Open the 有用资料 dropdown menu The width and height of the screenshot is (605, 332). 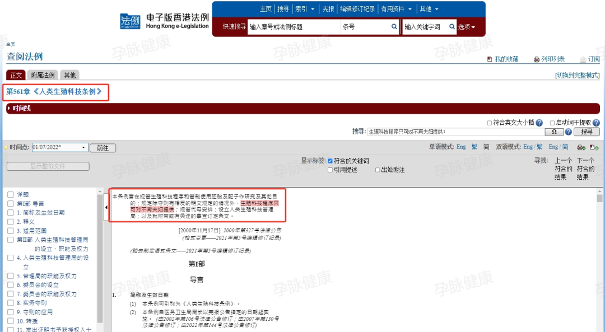(396, 9)
